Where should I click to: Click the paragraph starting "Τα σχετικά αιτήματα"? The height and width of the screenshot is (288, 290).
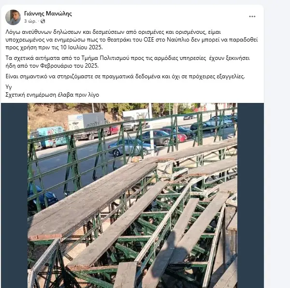130,61
